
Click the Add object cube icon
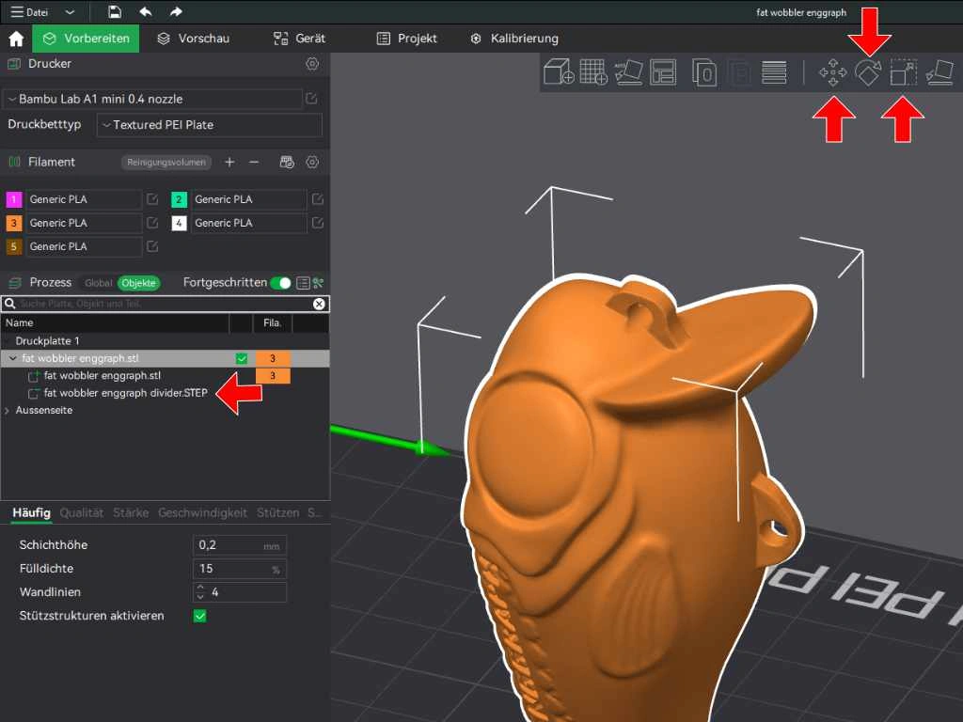click(x=560, y=72)
